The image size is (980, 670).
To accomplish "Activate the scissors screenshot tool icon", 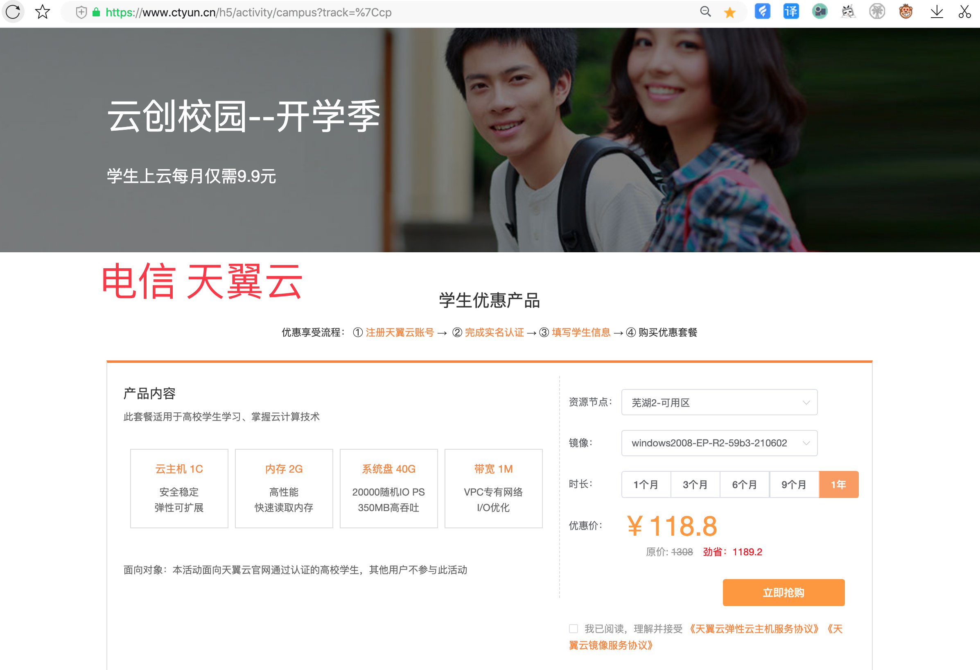I will tap(964, 11).
